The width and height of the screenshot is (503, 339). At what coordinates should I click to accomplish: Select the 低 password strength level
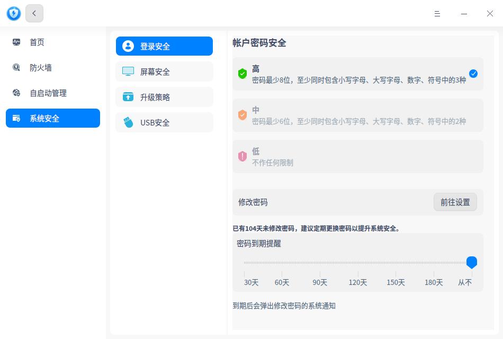[x=358, y=156]
